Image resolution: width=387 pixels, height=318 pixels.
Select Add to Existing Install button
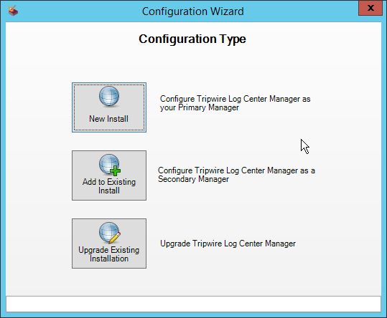pos(109,175)
